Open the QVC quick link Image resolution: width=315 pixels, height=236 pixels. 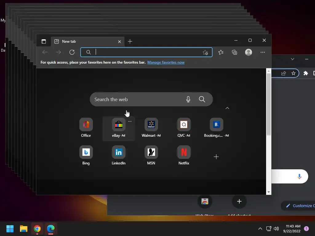tap(184, 128)
